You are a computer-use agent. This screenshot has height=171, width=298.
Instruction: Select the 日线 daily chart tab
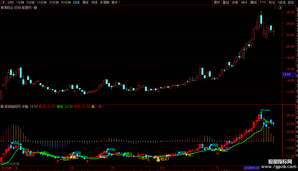click(x=76, y=2)
